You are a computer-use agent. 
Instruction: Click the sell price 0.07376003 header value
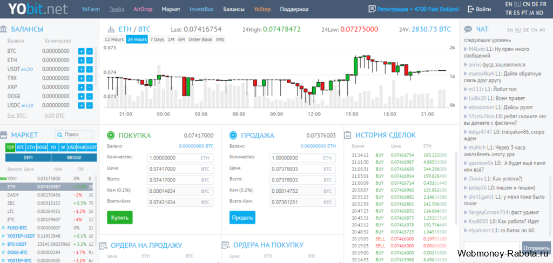click(x=321, y=136)
